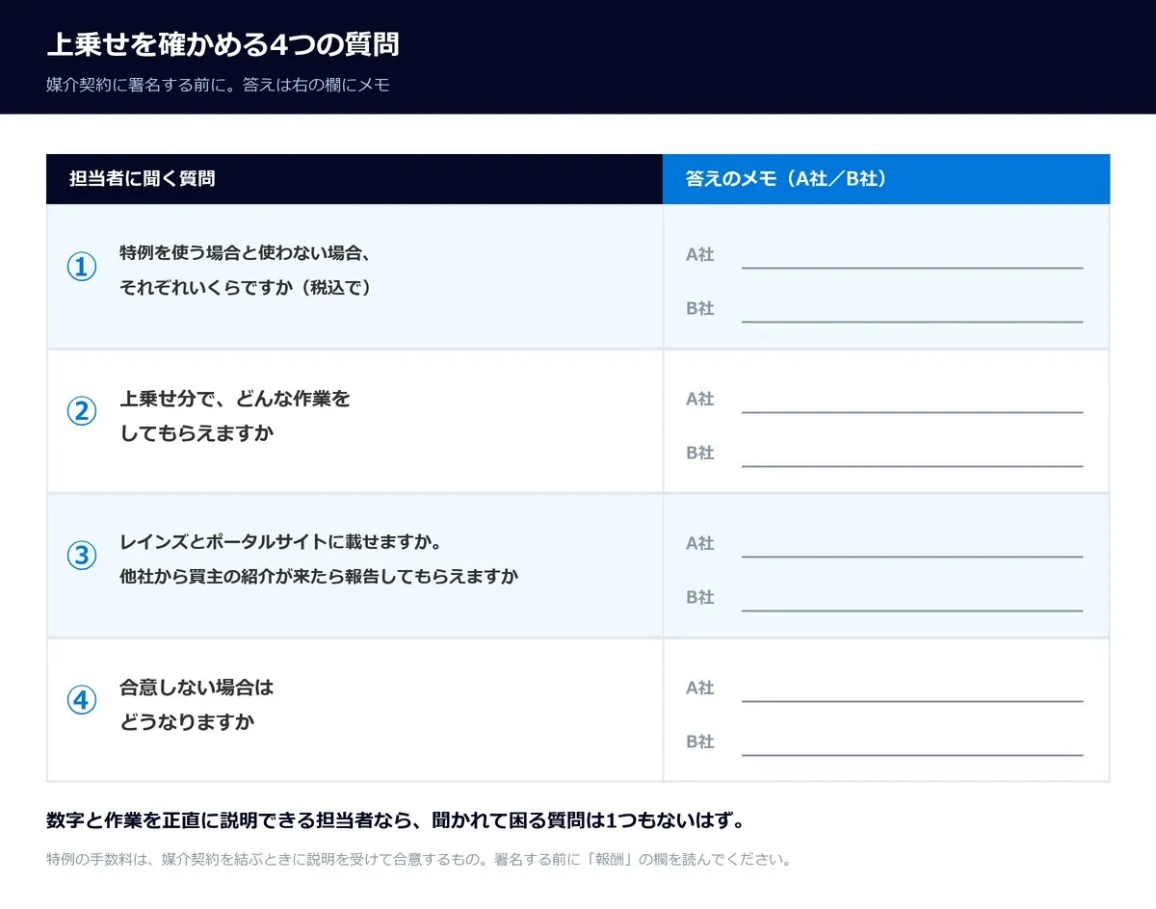Click the circled number ① icon
1156x909 pixels.
(82, 268)
